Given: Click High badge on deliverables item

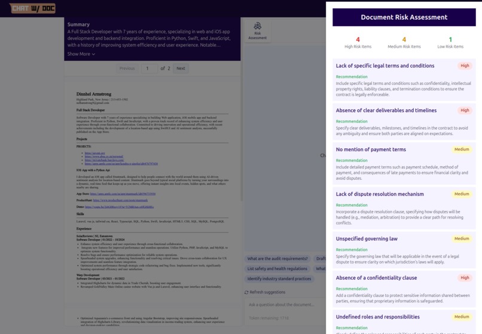Looking at the screenshot, I should click(465, 111).
